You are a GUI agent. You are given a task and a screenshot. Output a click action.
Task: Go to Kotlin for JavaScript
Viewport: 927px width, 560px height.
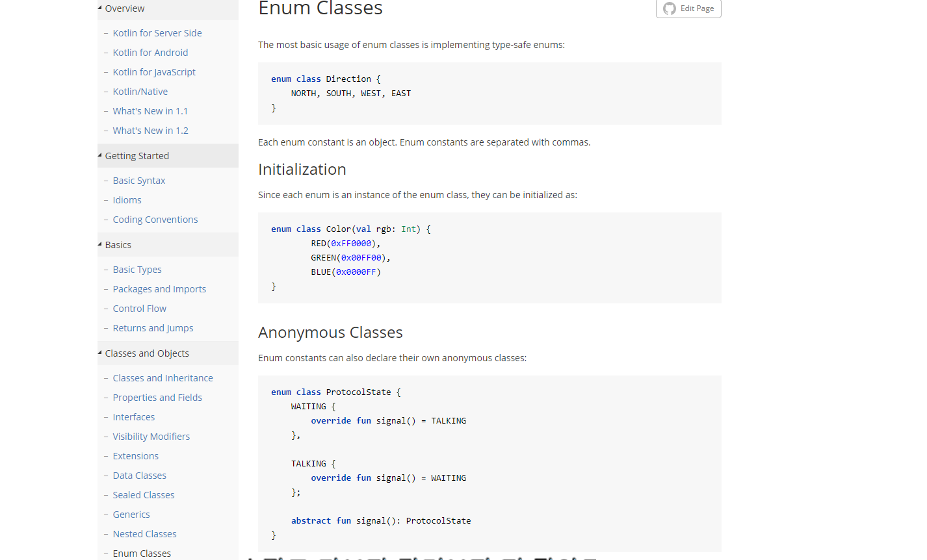tap(154, 72)
